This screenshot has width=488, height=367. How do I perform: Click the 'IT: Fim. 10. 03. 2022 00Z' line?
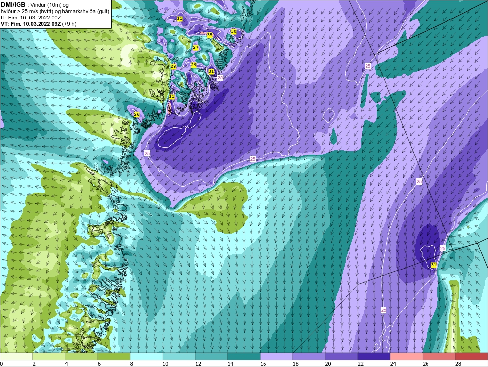point(31,18)
